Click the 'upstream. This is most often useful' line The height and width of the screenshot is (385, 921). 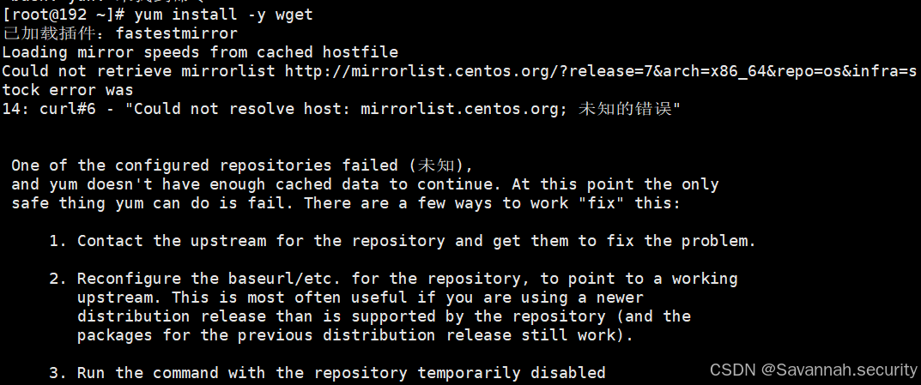point(360,298)
